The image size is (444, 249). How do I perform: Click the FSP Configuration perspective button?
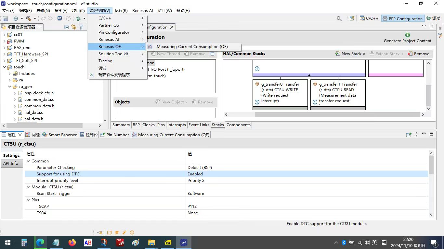402,18
